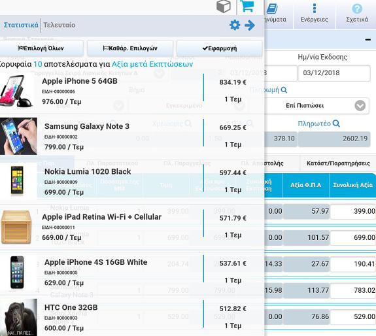Click the Πληρωτέο search magnifier icon
This screenshot has width=376, height=336.
pyautogui.click(x=336, y=124)
